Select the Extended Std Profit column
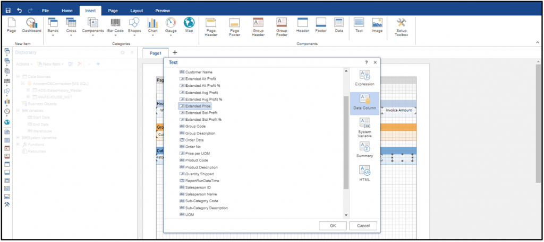 pos(199,113)
